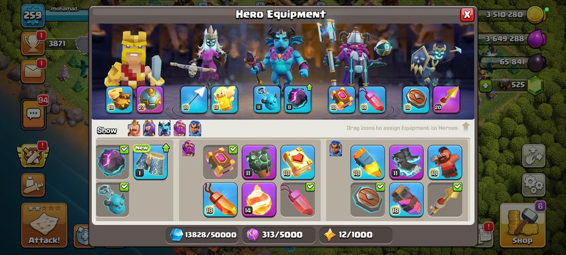Select the Fireball equipment level 14
This screenshot has height=255, width=566.
pos(259,199)
